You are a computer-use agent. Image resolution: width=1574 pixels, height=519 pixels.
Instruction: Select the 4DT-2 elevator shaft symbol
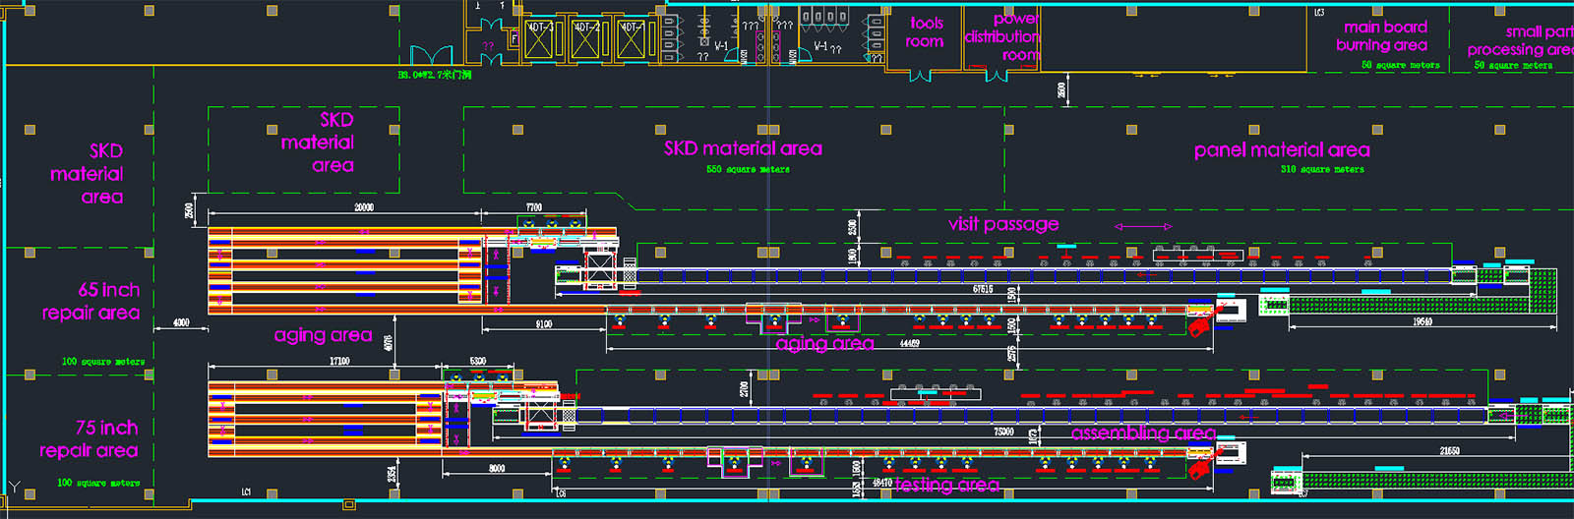(x=586, y=41)
